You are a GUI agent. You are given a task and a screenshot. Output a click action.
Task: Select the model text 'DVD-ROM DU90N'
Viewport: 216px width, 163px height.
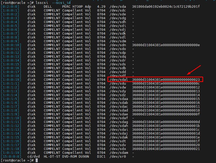pyautogui.click(x=76, y=157)
